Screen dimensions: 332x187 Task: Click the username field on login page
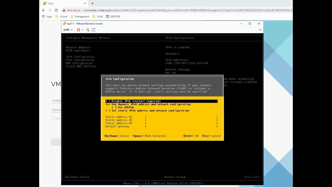click(x=56, y=100)
